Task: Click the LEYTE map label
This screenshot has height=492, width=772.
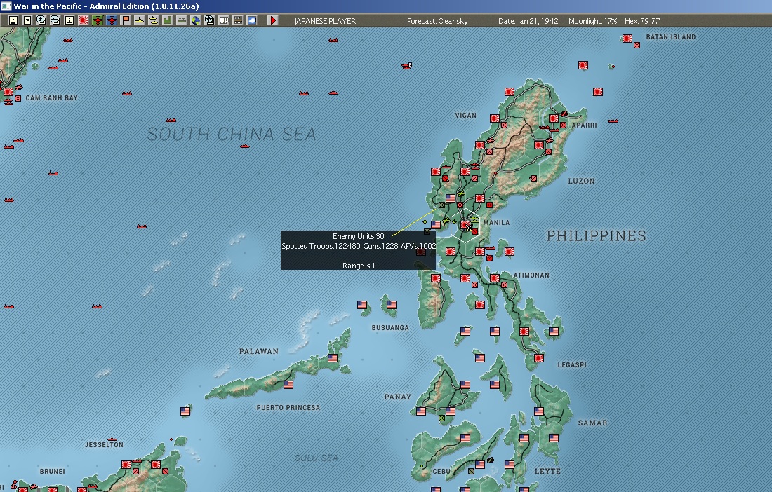Action: [x=547, y=472]
